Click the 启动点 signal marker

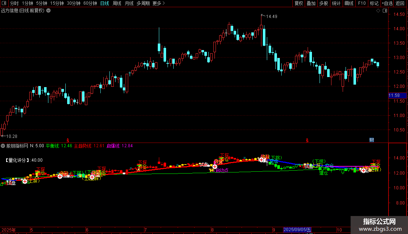click(222, 170)
